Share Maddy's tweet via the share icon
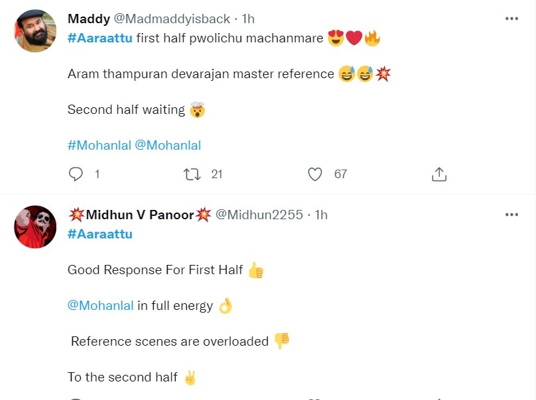 439,174
